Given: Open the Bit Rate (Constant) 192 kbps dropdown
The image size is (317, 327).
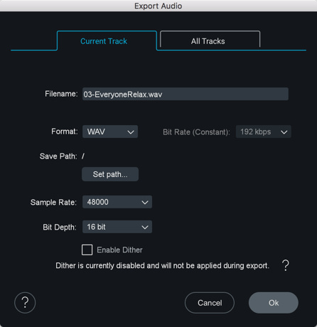Looking at the screenshot, I should pyautogui.click(x=264, y=132).
